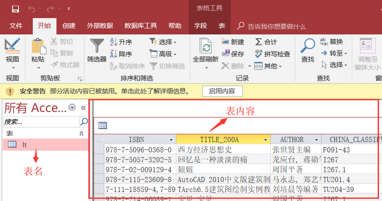Screen dimensions: 382x201
Task: Click cell 西方经济思想史
Action: coord(223,150)
